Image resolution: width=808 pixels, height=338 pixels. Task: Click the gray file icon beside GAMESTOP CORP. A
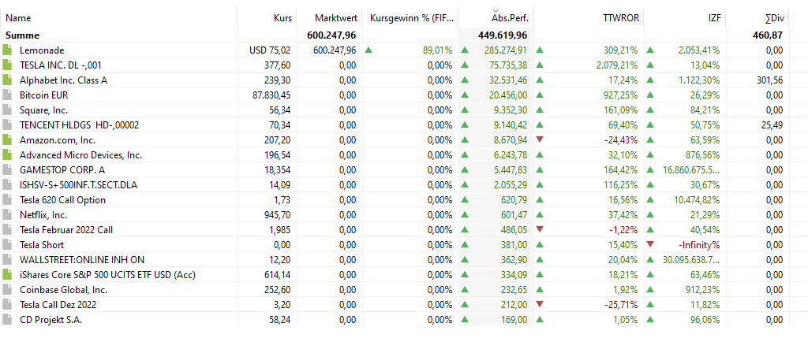pos(6,169)
